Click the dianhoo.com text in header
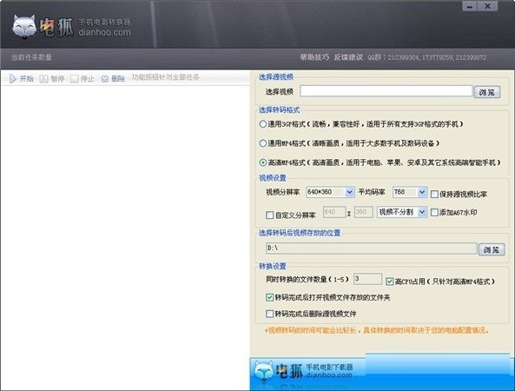This screenshot has height=391, width=515. 104,32
